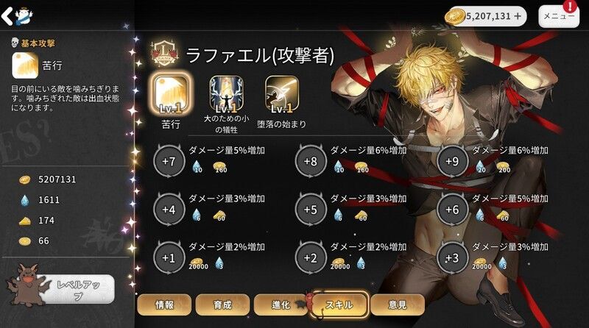The image size is (589, 328).
Task: Tap the +6 skill upgrade node
Action: (452, 210)
